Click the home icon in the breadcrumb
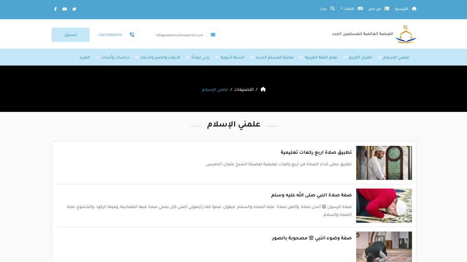This screenshot has width=467, height=262. point(263,89)
